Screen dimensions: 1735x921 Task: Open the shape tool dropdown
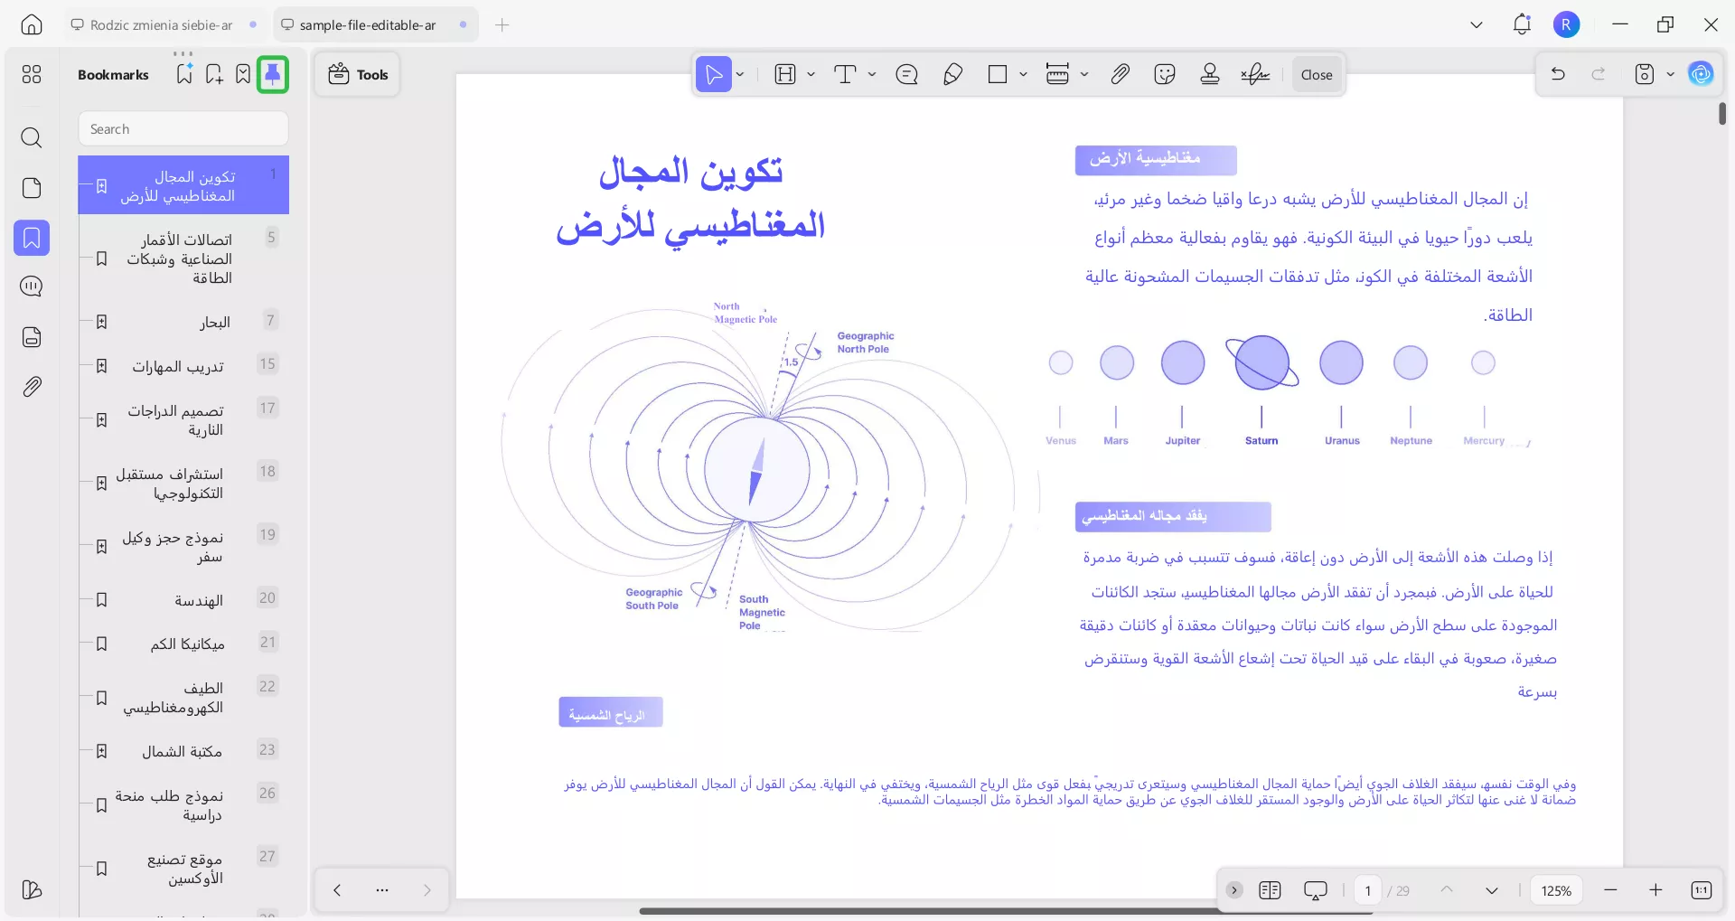click(x=1022, y=74)
